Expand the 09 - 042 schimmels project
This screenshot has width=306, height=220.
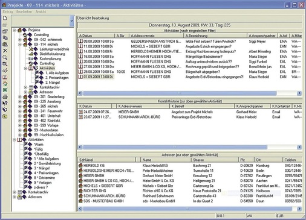coord(20,40)
